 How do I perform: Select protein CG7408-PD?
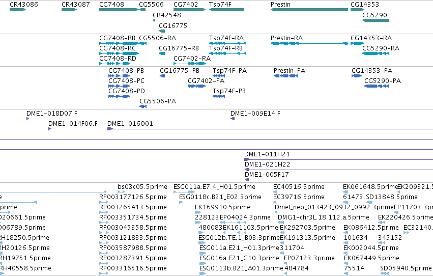119,96
